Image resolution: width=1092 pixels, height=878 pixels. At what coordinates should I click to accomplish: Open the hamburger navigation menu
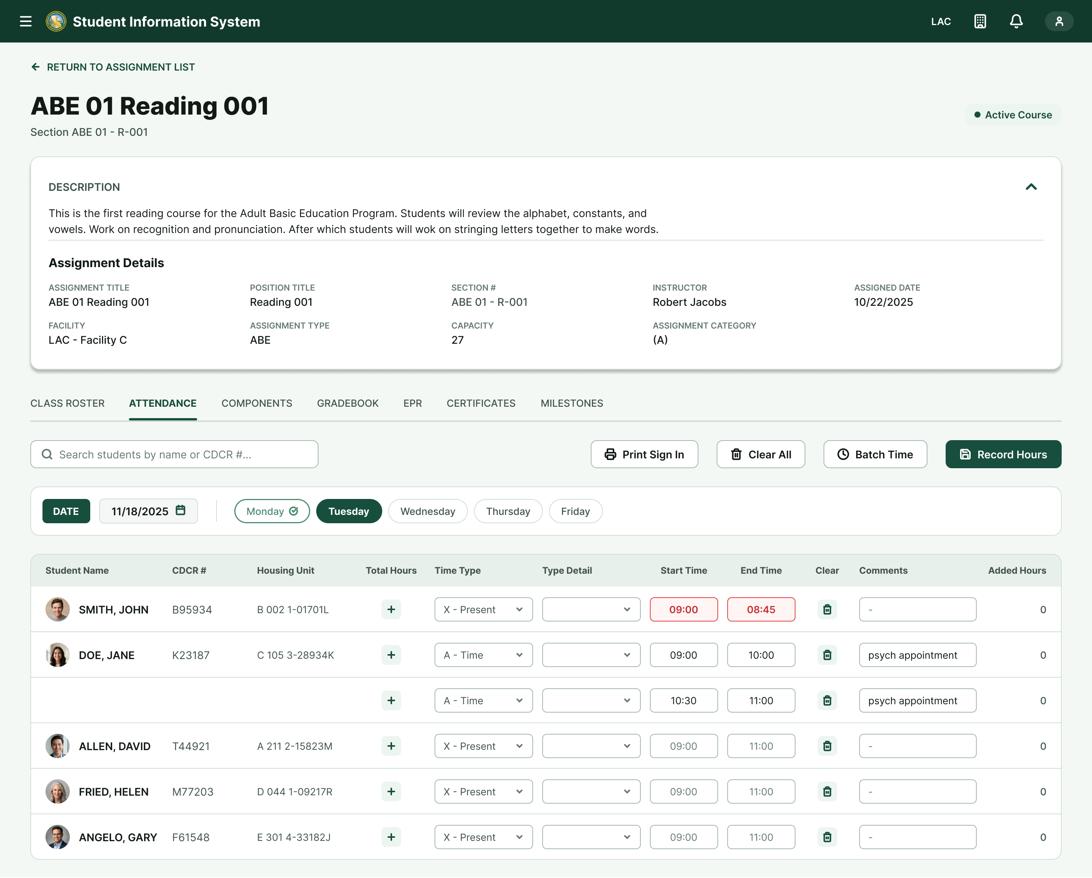coord(26,21)
